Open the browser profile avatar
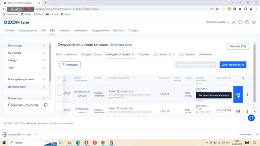The height and width of the screenshot is (146, 260). click(251, 9)
